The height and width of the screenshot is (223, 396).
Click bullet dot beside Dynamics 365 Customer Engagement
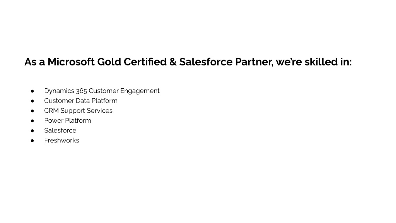click(32, 91)
